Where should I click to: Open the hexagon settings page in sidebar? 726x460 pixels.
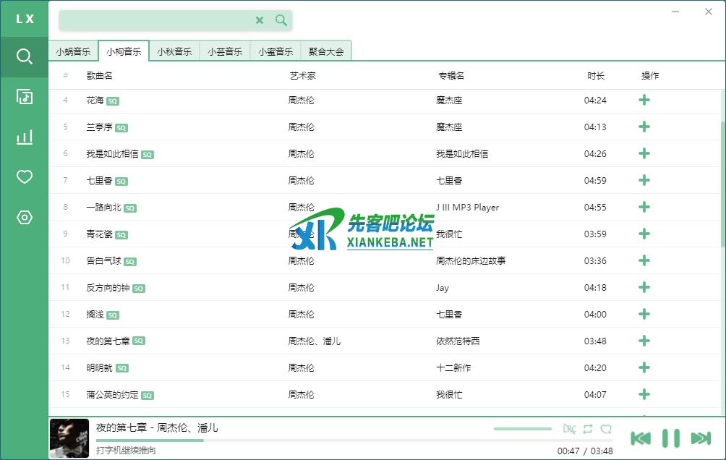tap(25, 218)
